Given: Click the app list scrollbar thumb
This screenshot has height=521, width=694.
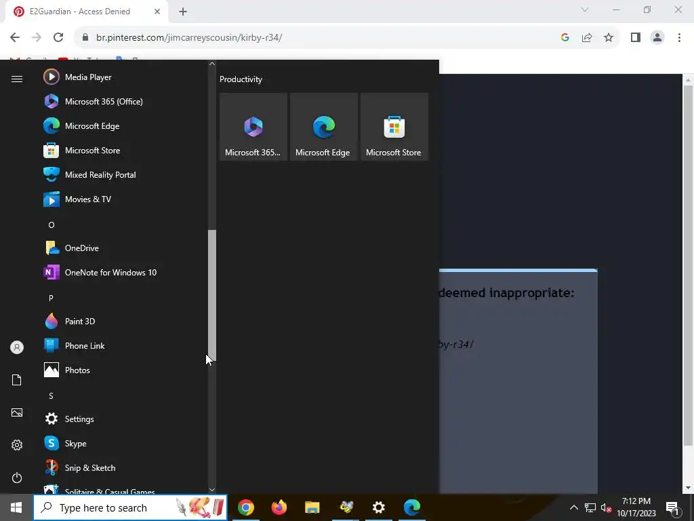Looking at the screenshot, I should click(x=212, y=296).
